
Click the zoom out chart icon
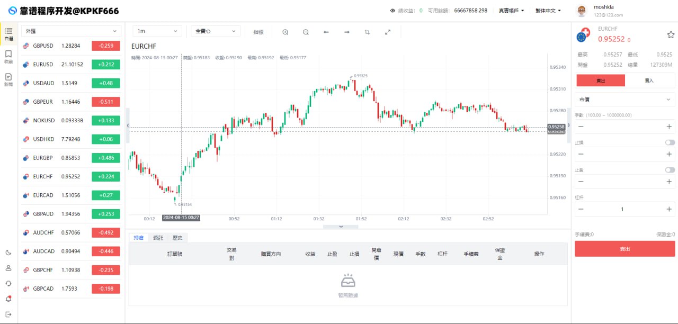pyautogui.click(x=306, y=32)
